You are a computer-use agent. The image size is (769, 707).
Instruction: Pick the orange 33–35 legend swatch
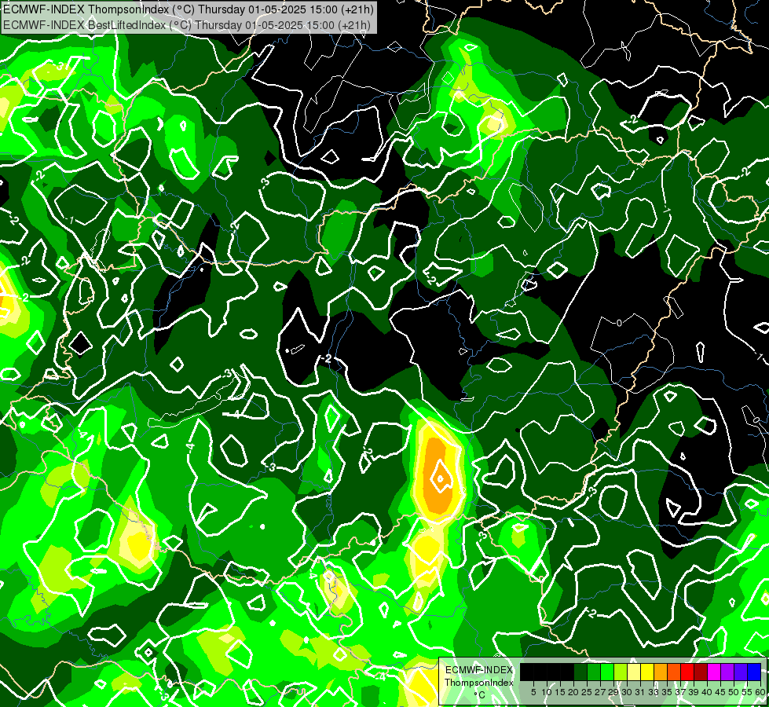pyautogui.click(x=661, y=672)
